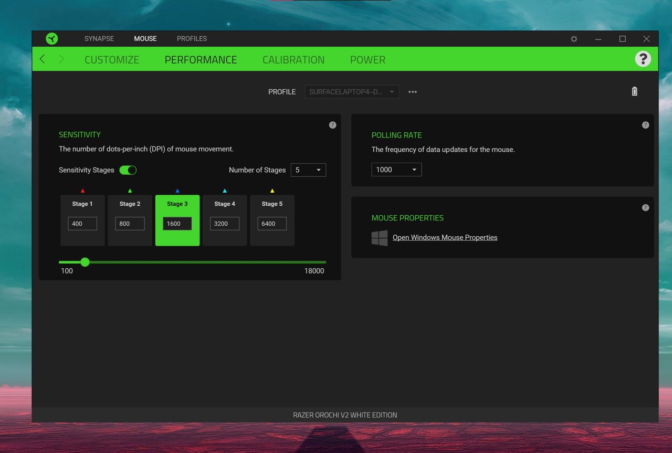
Task: Open the Number of Stages dropdown
Action: click(308, 170)
